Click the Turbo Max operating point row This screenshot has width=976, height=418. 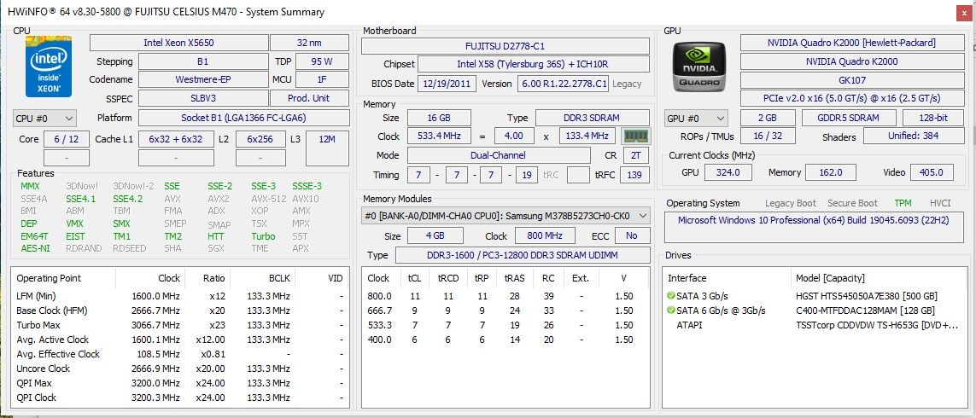(179, 325)
